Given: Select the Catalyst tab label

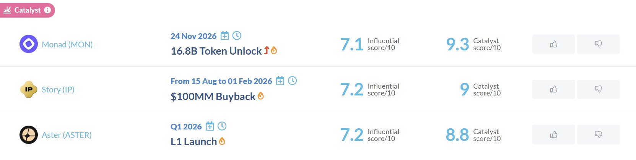Looking at the screenshot, I should coord(27,10).
